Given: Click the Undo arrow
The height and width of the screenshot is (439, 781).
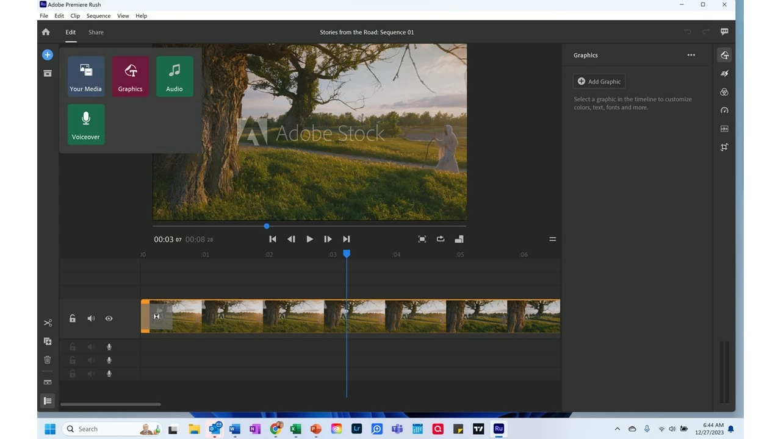Looking at the screenshot, I should point(688,32).
